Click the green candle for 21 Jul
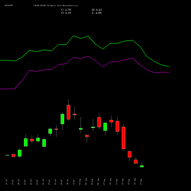 coord(26,142)
